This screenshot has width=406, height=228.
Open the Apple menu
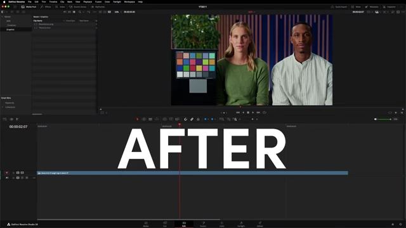[x=4, y=2]
